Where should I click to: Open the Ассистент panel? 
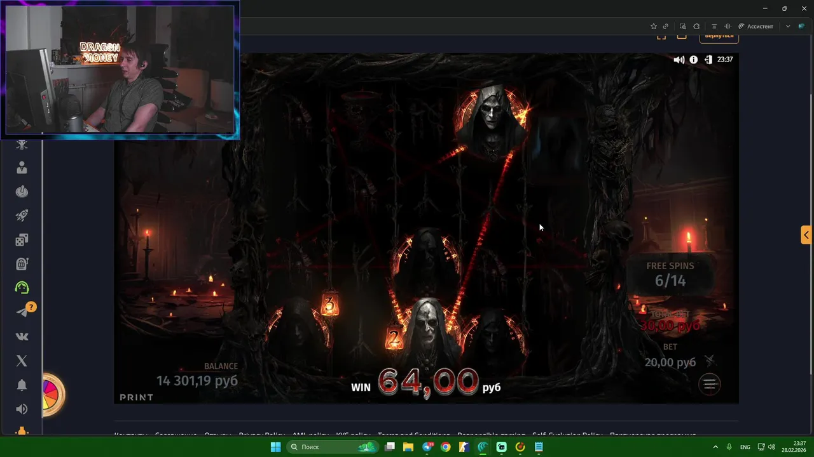click(x=755, y=26)
